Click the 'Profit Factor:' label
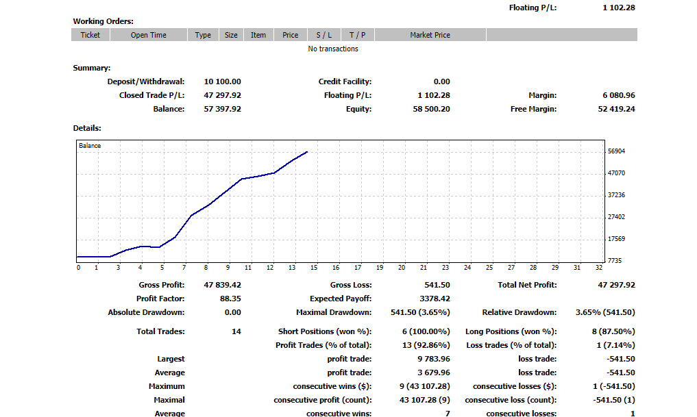This screenshot has height=417, width=697. click(160, 299)
